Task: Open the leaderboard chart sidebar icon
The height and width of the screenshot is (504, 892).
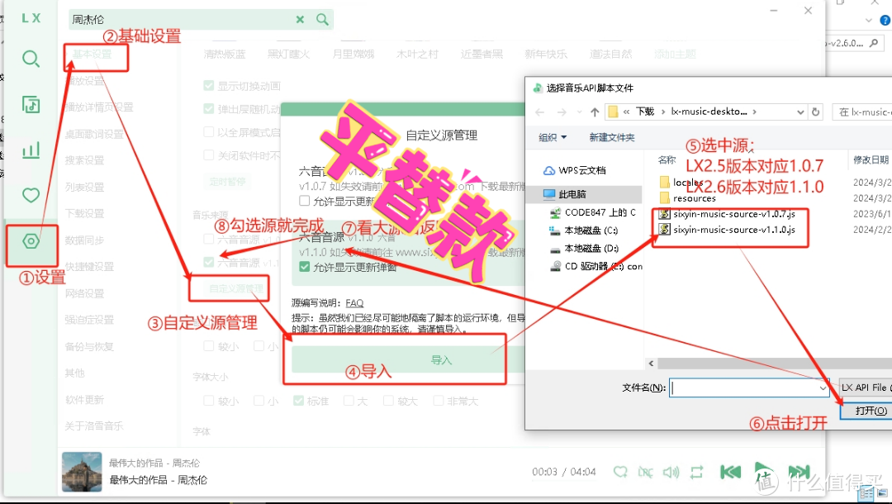Action: [31, 150]
